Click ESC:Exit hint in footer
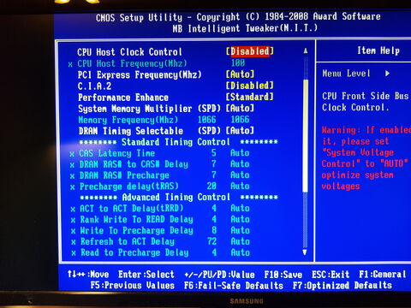Image resolution: width=411 pixels, height=308 pixels. tap(331, 275)
